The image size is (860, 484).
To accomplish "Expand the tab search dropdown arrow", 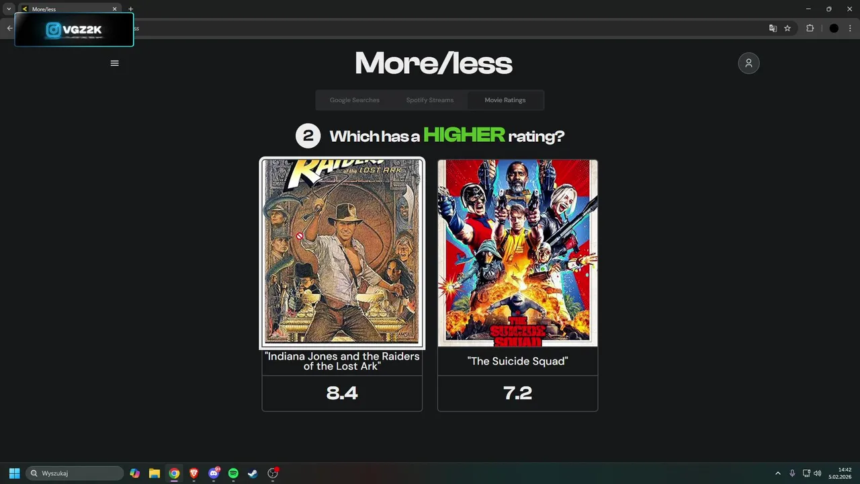I will tap(9, 9).
